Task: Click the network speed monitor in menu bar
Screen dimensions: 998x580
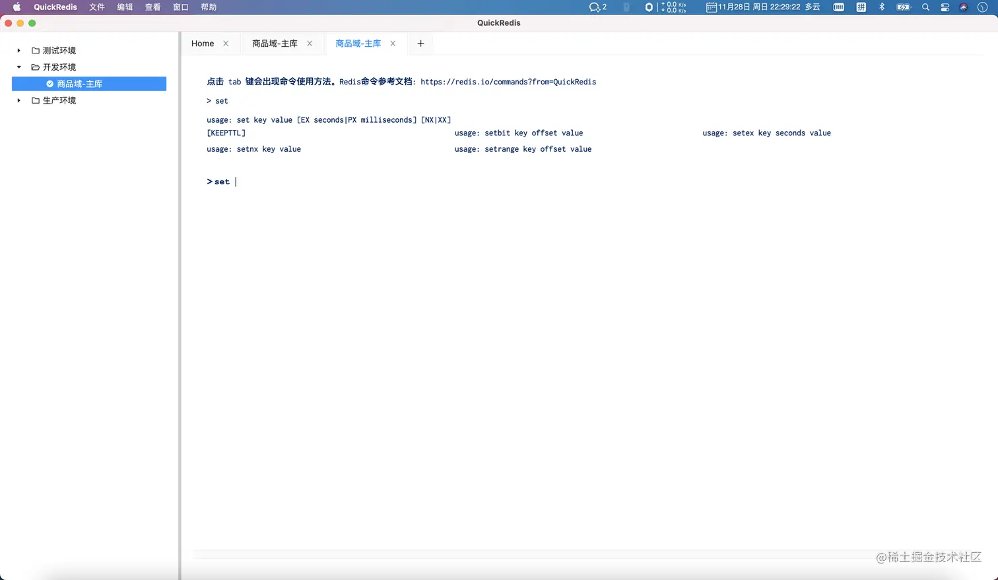Action: [x=674, y=7]
